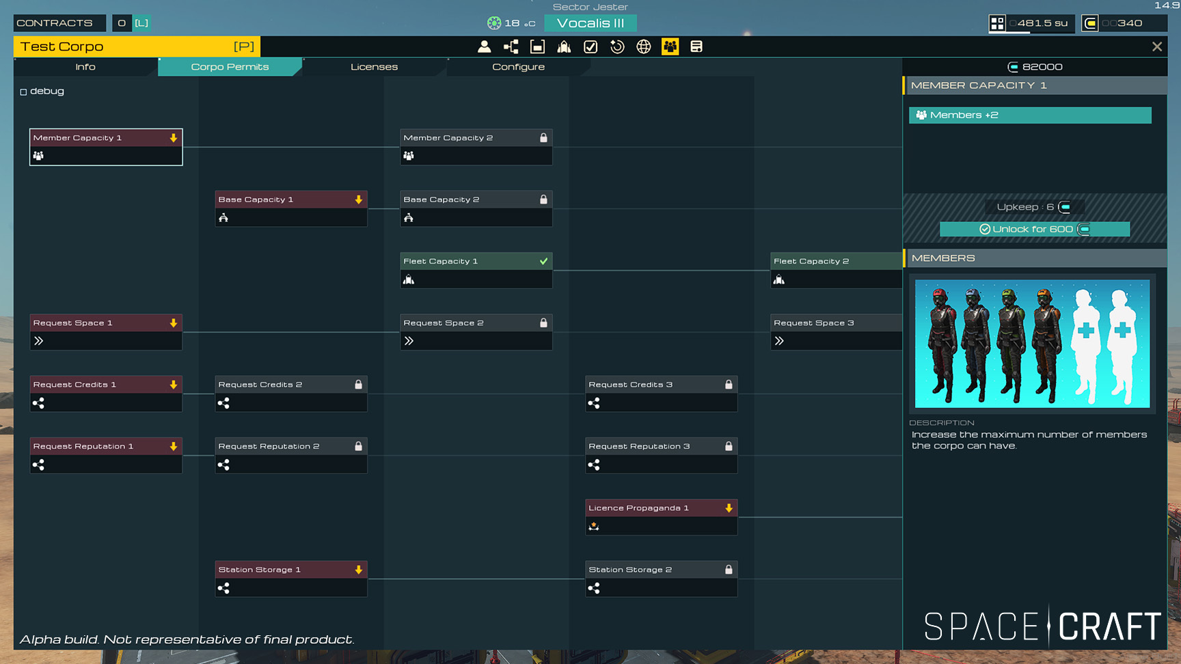Click the history refresh toolbar icon

tap(617, 46)
